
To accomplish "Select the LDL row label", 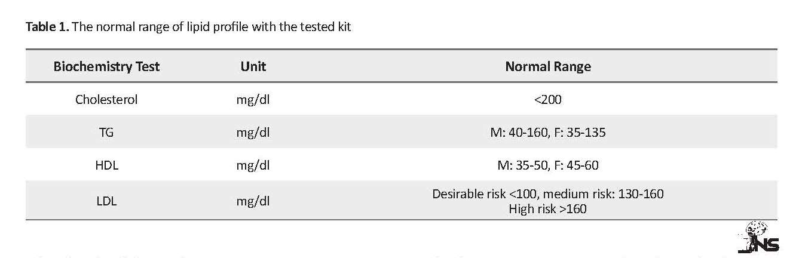I will 106,201.
